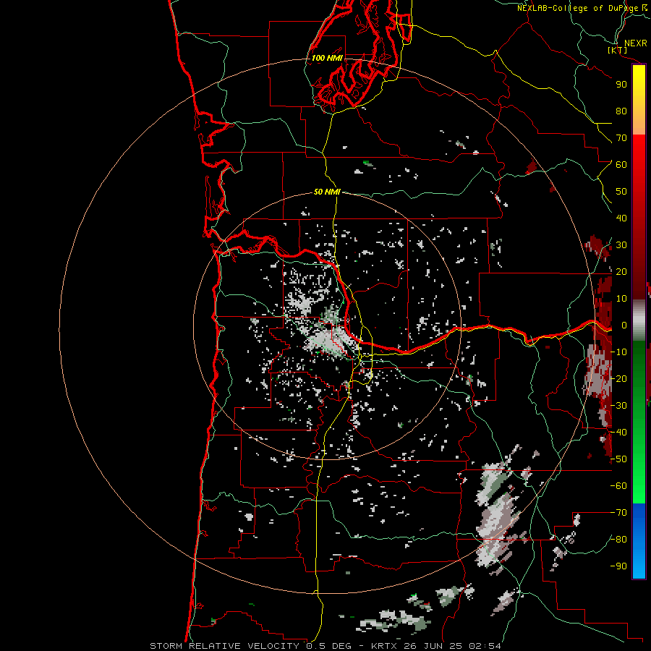Click the 50 NMI range ring label
The width and height of the screenshot is (651, 651).
327,192
